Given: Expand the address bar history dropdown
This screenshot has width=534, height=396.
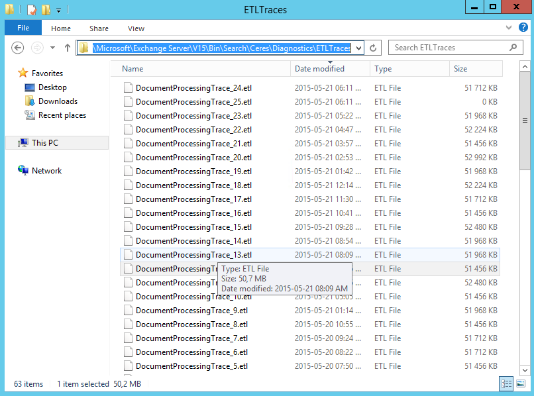Looking at the screenshot, I should point(358,48).
